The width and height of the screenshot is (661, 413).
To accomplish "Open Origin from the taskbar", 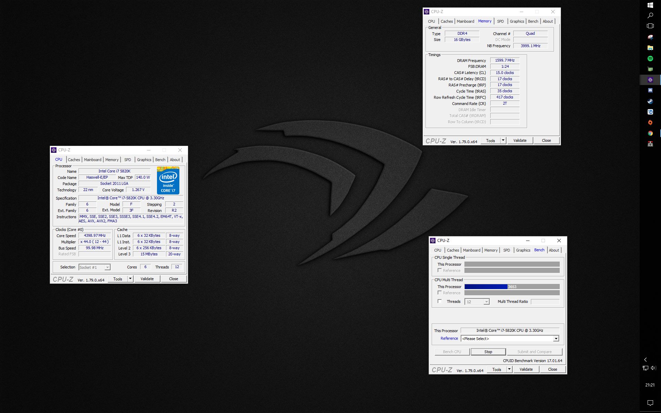I will 650,123.
